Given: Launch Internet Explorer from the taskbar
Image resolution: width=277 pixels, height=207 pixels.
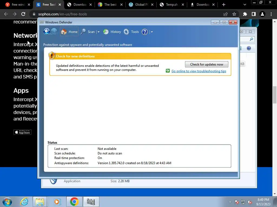Looking at the screenshot, I should tap(24, 202).
